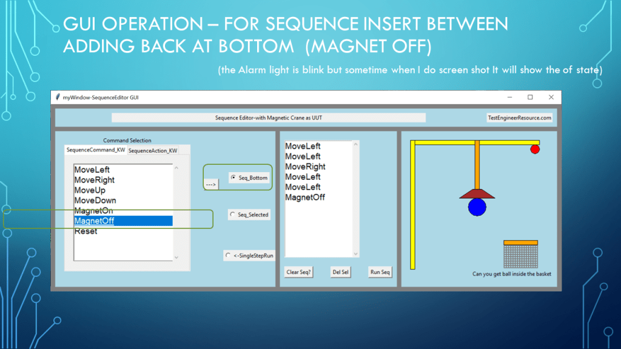The image size is (621, 349).
Task: Select the Seq_Bottom radio button
Action: click(x=233, y=178)
